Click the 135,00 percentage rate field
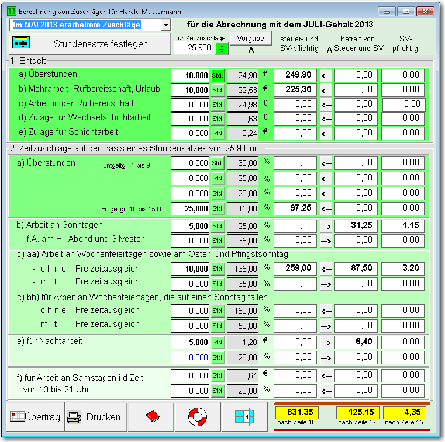 [x=243, y=269]
